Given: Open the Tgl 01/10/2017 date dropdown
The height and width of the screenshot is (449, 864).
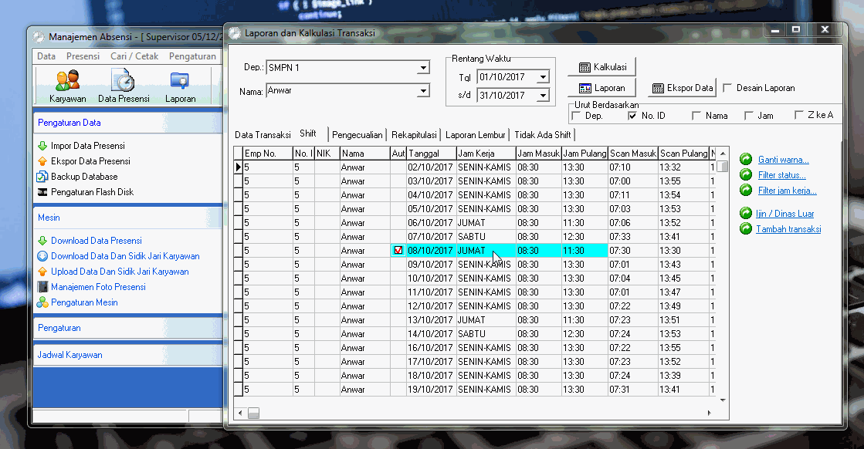Looking at the screenshot, I should [543, 77].
